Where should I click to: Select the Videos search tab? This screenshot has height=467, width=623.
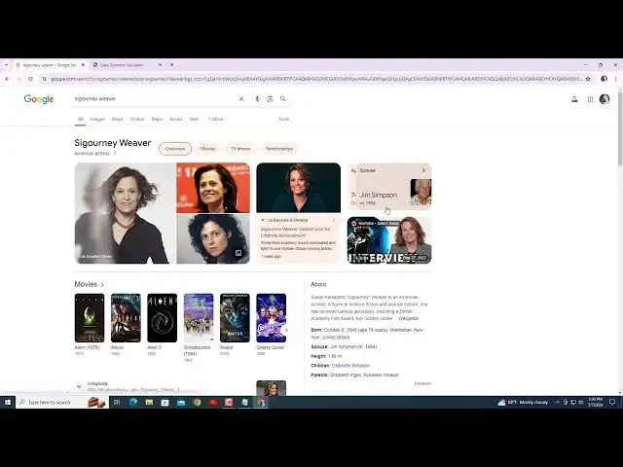click(x=137, y=119)
